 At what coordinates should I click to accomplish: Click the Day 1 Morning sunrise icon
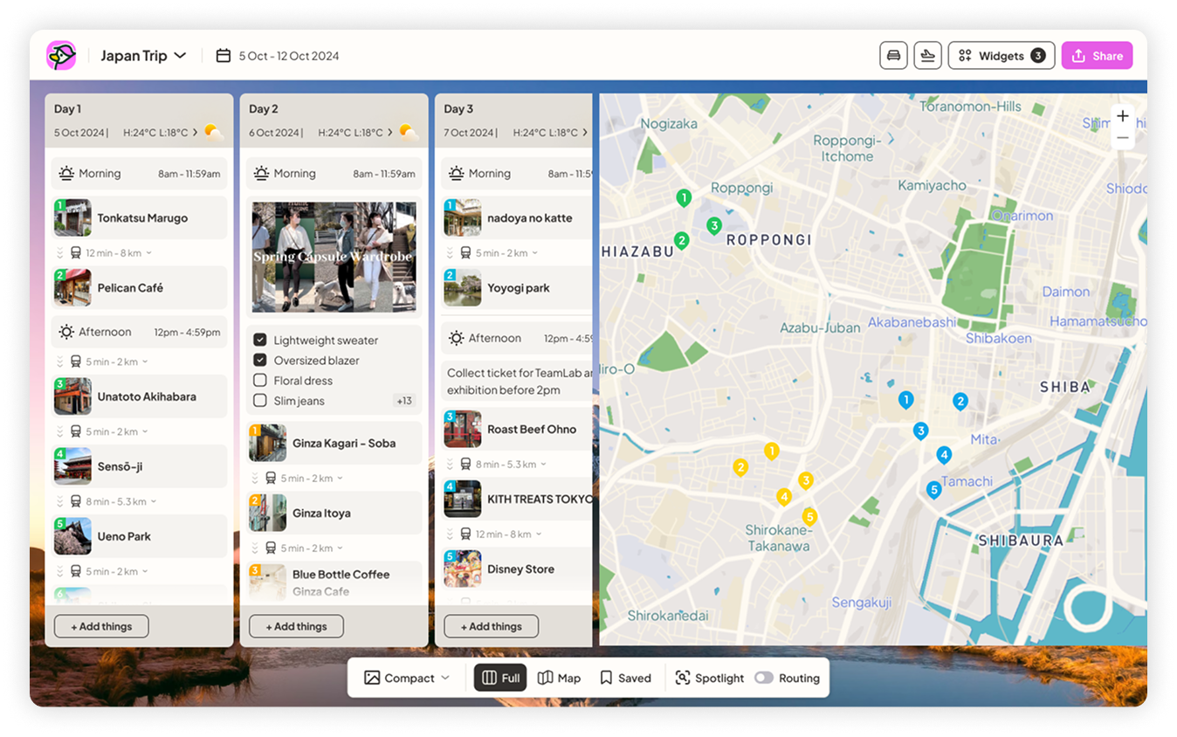tap(66, 174)
